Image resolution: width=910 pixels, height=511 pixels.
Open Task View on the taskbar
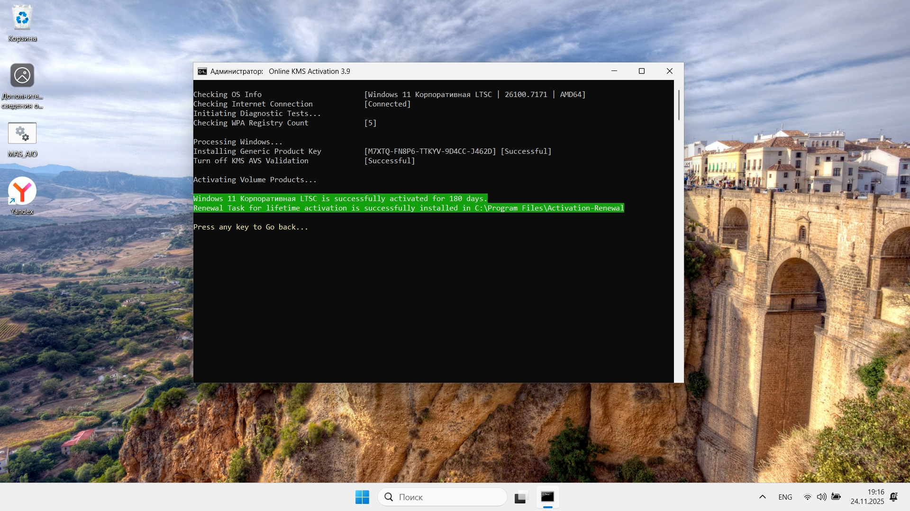click(520, 497)
